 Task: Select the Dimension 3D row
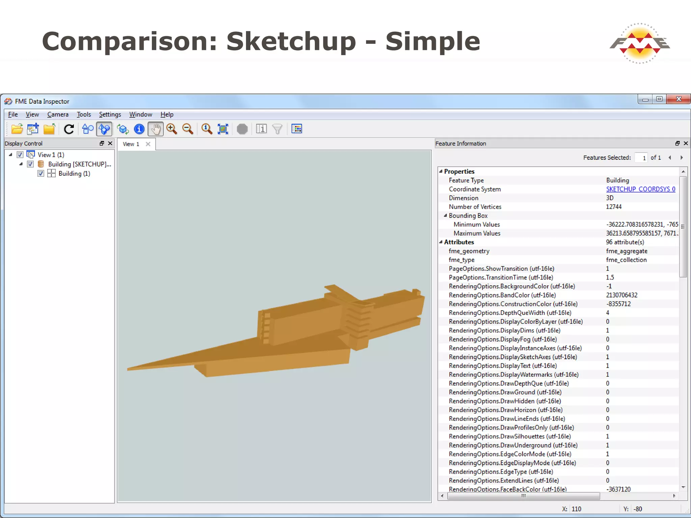click(558, 198)
